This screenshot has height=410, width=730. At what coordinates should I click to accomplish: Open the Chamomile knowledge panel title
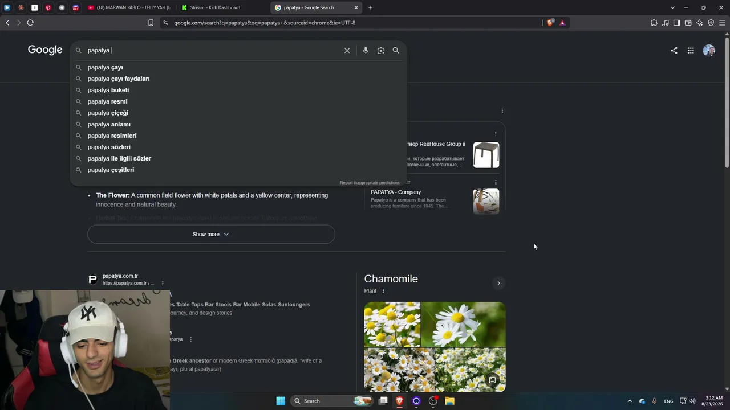coord(391,278)
